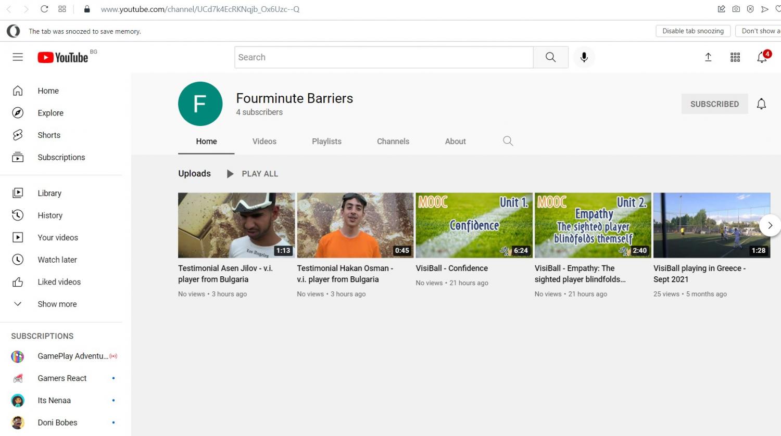This screenshot has height=436, width=781.
Task: Take snapshot with camera icon
Action: (736, 9)
